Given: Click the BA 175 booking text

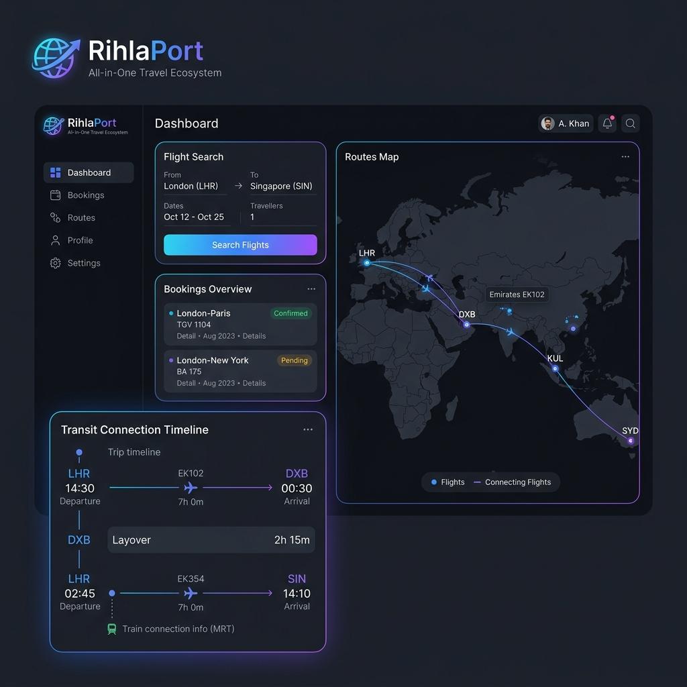Looking at the screenshot, I should click(189, 372).
